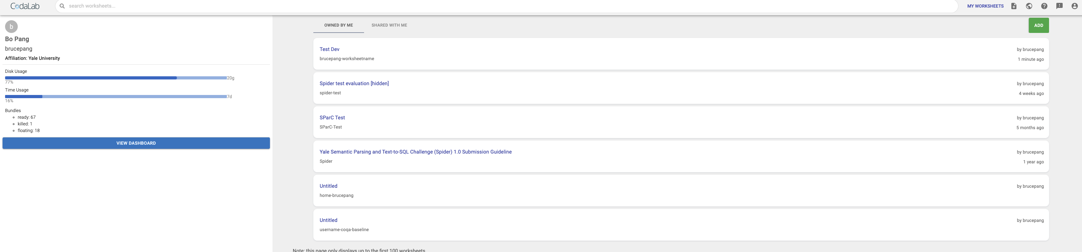Image resolution: width=1082 pixels, height=252 pixels.
Task: Open the Untitled home-brucepang worksheet
Action: pyautogui.click(x=328, y=186)
